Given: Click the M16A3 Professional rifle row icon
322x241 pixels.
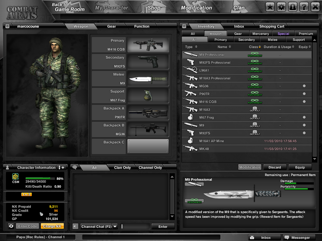Looking at the screenshot, I should pos(190,78).
